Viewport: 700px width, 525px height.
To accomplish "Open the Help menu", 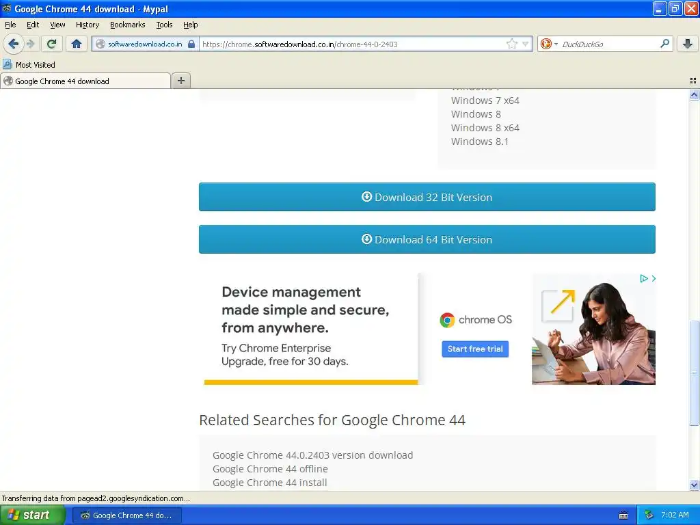I will coord(191,25).
